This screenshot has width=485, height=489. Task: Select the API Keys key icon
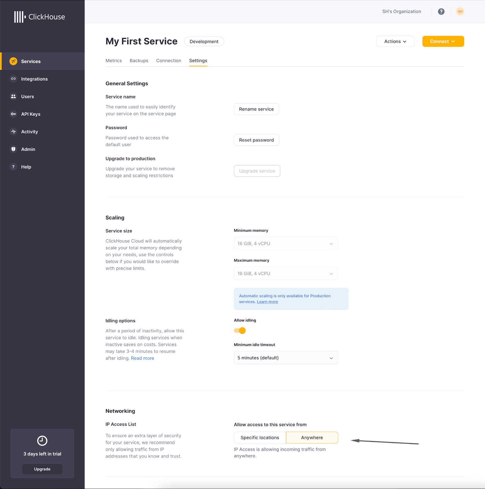pos(13,114)
